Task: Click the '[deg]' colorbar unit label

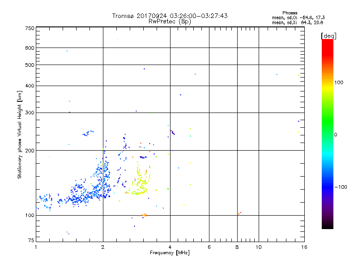Action: (x=328, y=36)
